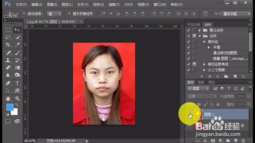Image resolution: width=255 pixels, height=143 pixels.
Task: Open the 滤镜(T) menu
Action: (x=114, y=4)
